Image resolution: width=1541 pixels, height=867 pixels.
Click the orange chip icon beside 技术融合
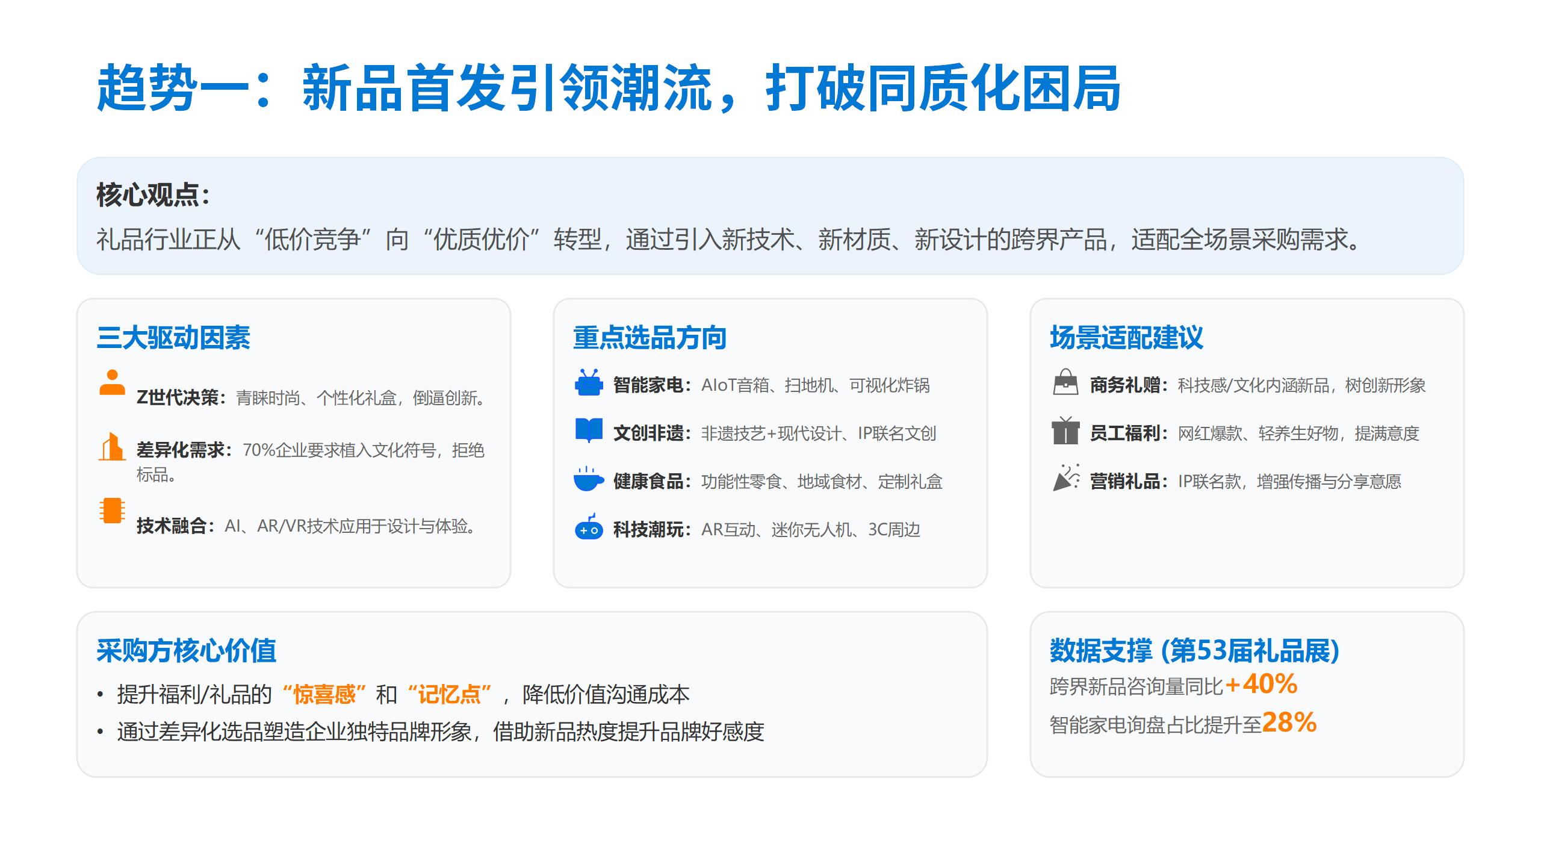pos(112,511)
